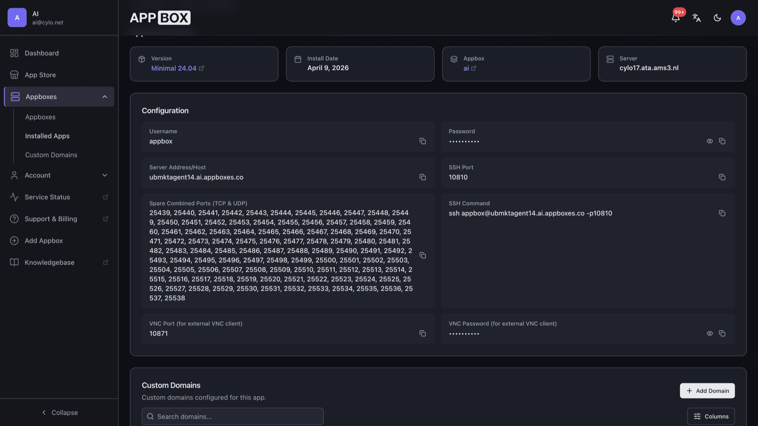Collapse the sidebar
Image resolution: width=758 pixels, height=426 pixels.
(x=60, y=412)
